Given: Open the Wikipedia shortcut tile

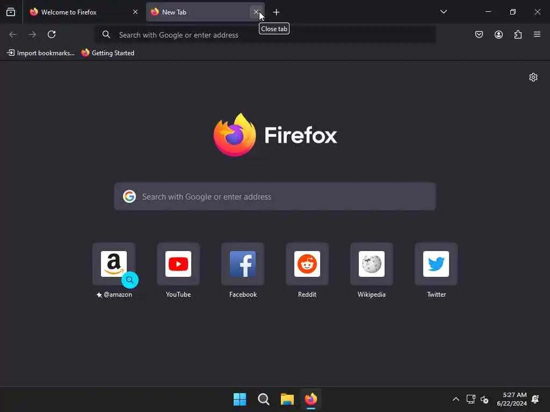Looking at the screenshot, I should click(372, 264).
